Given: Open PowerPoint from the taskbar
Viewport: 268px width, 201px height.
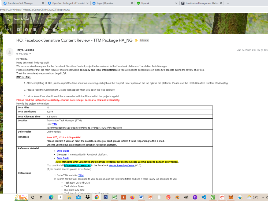Looking at the screenshot, I should click(150, 198).
